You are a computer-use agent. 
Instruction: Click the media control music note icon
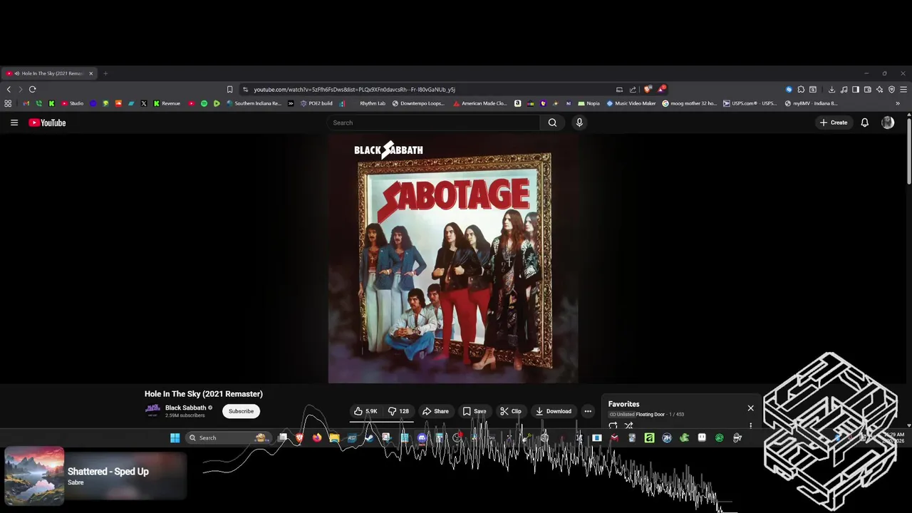844,89
